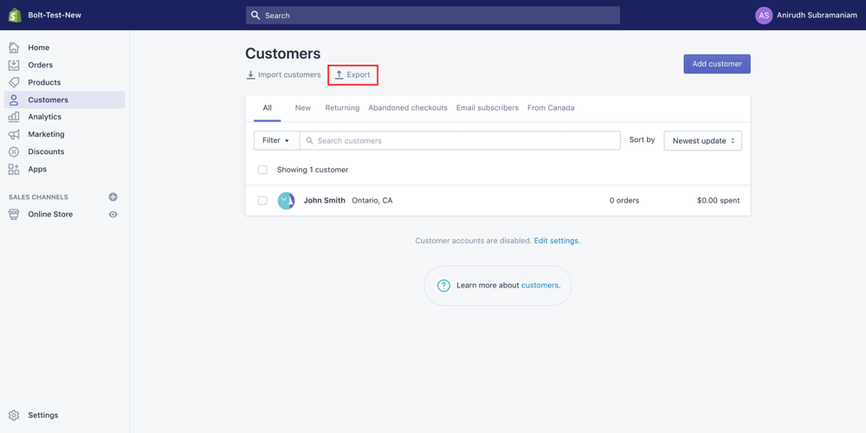Click the AS user avatar

[764, 16]
